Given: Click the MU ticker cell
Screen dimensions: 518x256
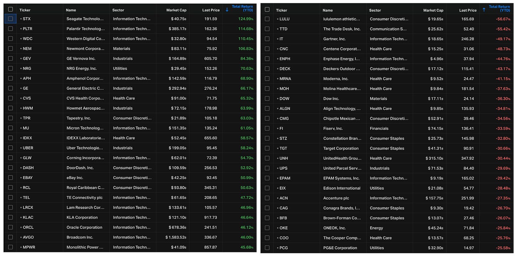Looking at the screenshot, I should (26, 128).
